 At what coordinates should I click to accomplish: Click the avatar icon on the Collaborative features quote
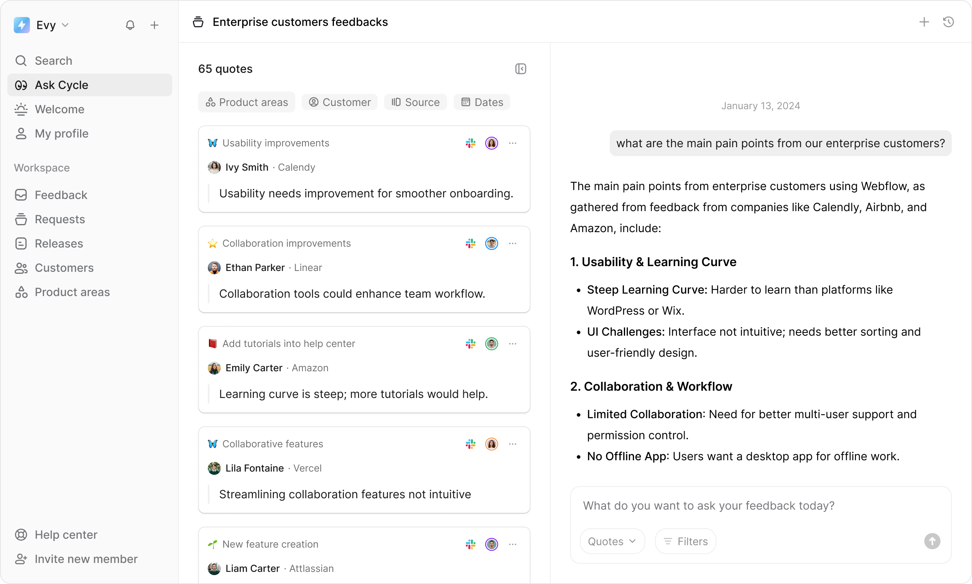(x=492, y=444)
